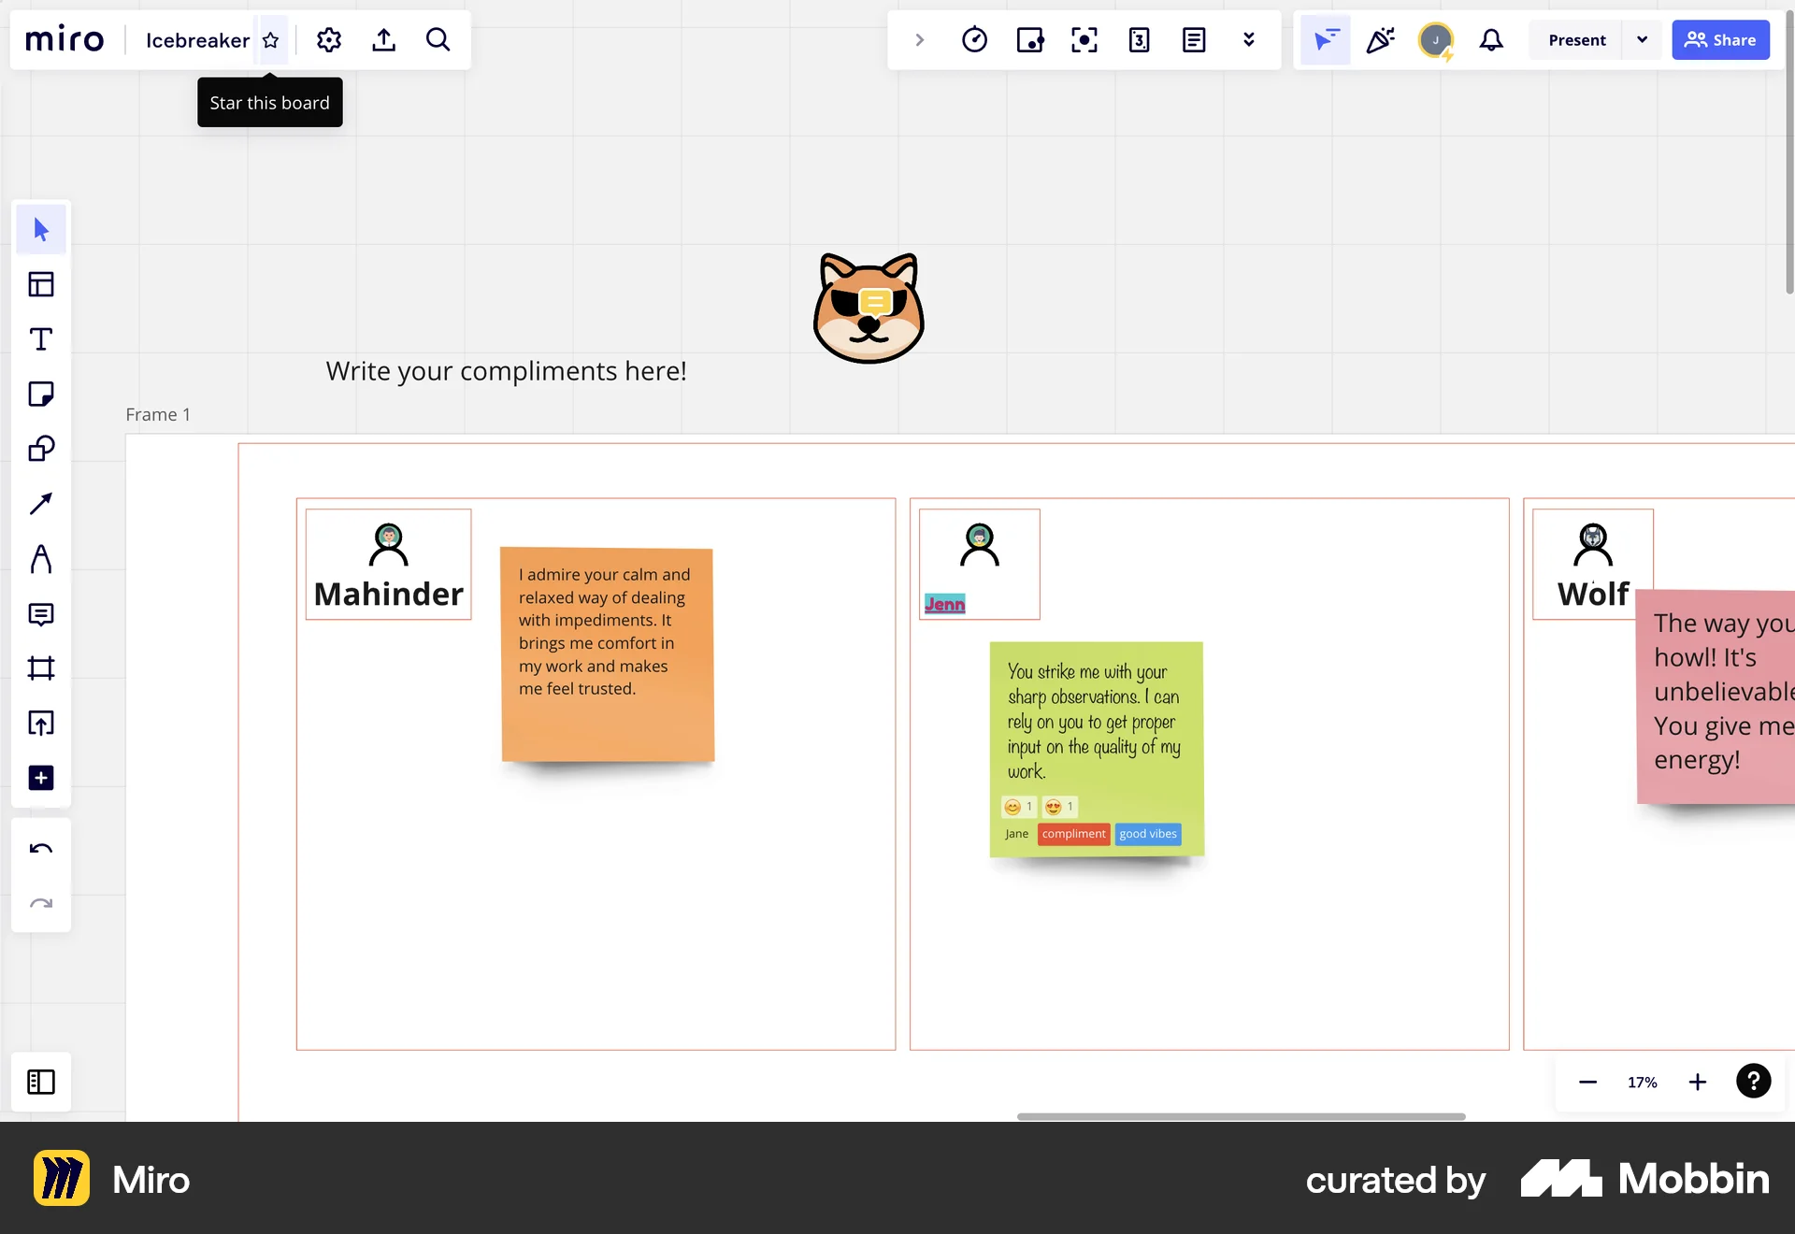The height and width of the screenshot is (1234, 1795).
Task: Collapse the top toolbar with the arrow
Action: click(x=919, y=40)
